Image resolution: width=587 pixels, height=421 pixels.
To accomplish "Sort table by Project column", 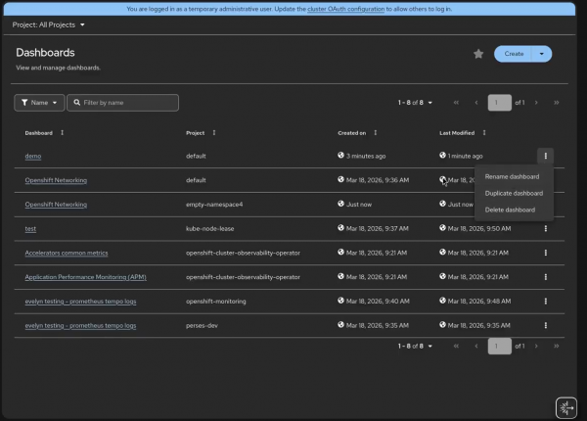I will point(214,132).
